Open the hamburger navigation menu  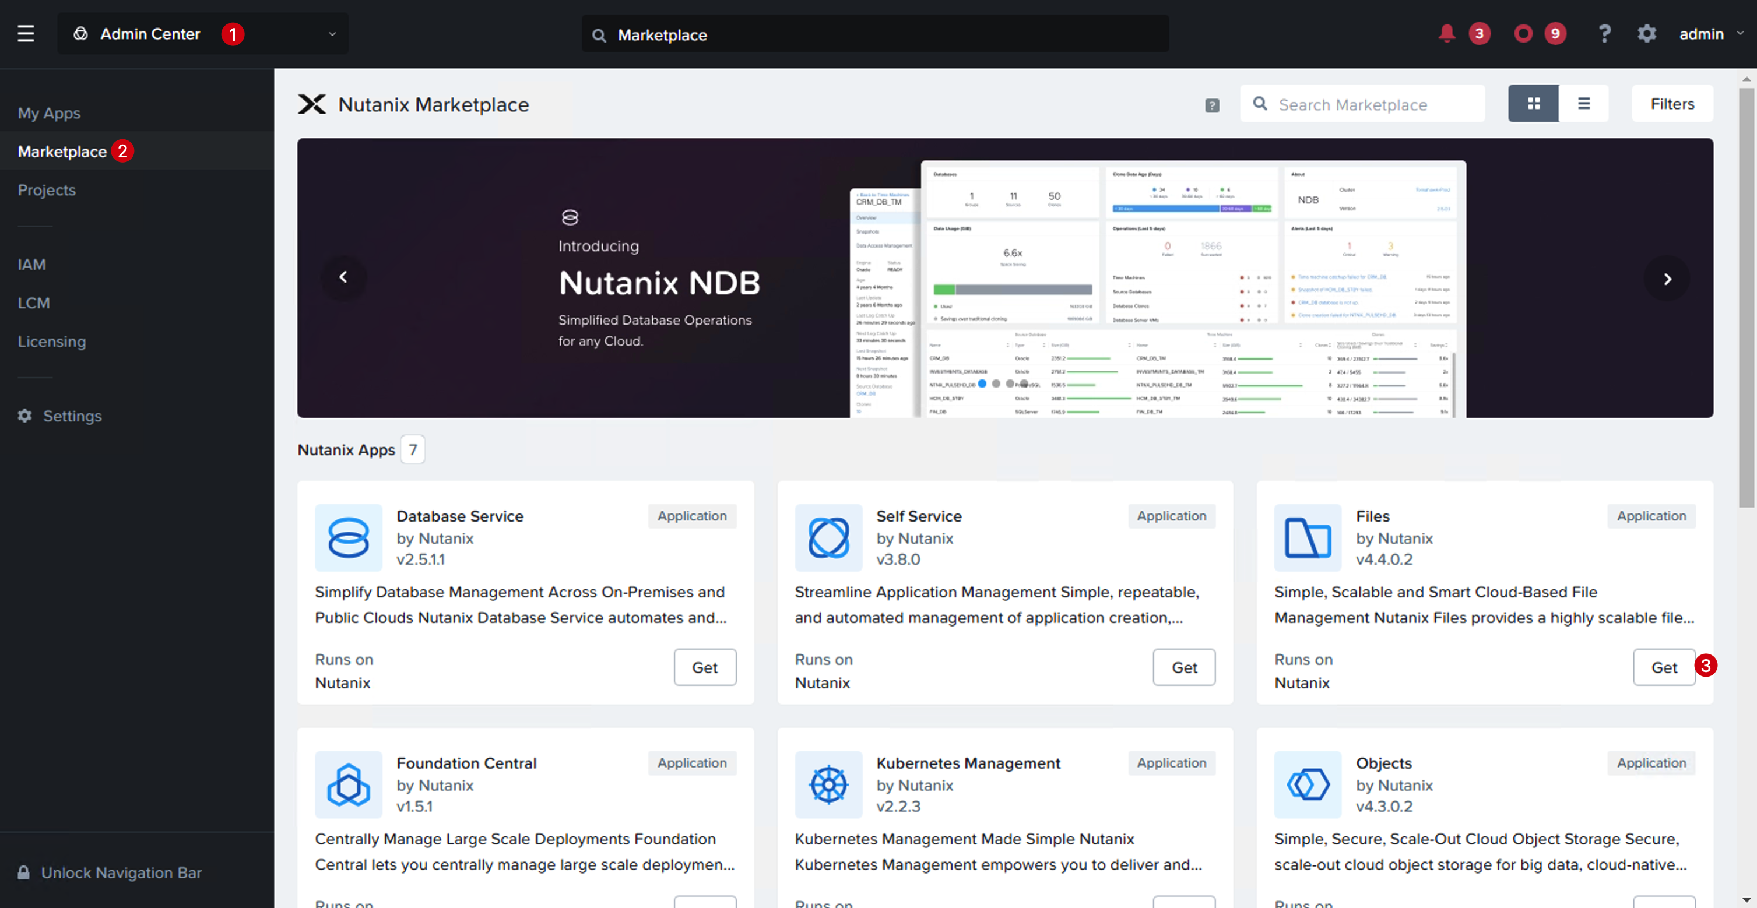click(x=26, y=33)
